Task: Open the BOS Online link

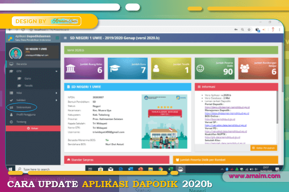Action: (x=220, y=119)
